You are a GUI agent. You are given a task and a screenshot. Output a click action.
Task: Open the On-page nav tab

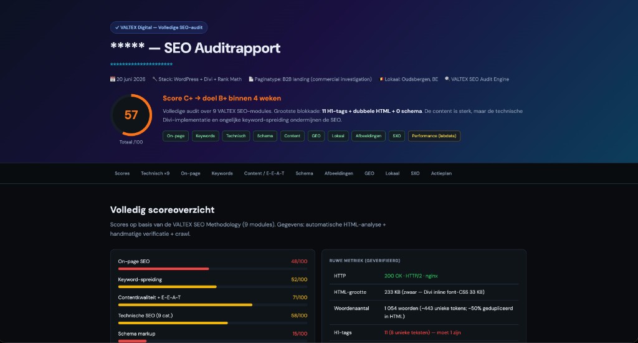(191, 173)
